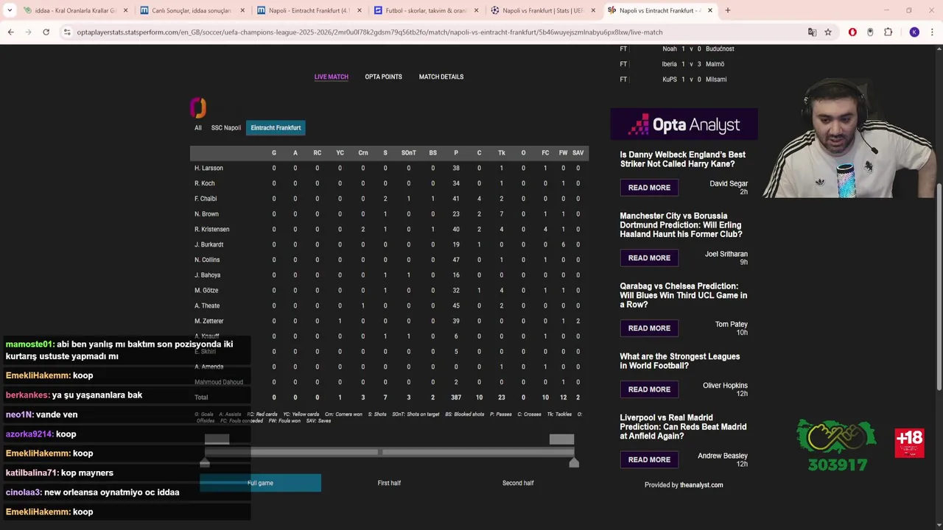Open the MATCH DETAILS tab
Image resolution: width=943 pixels, height=530 pixels.
[441, 77]
